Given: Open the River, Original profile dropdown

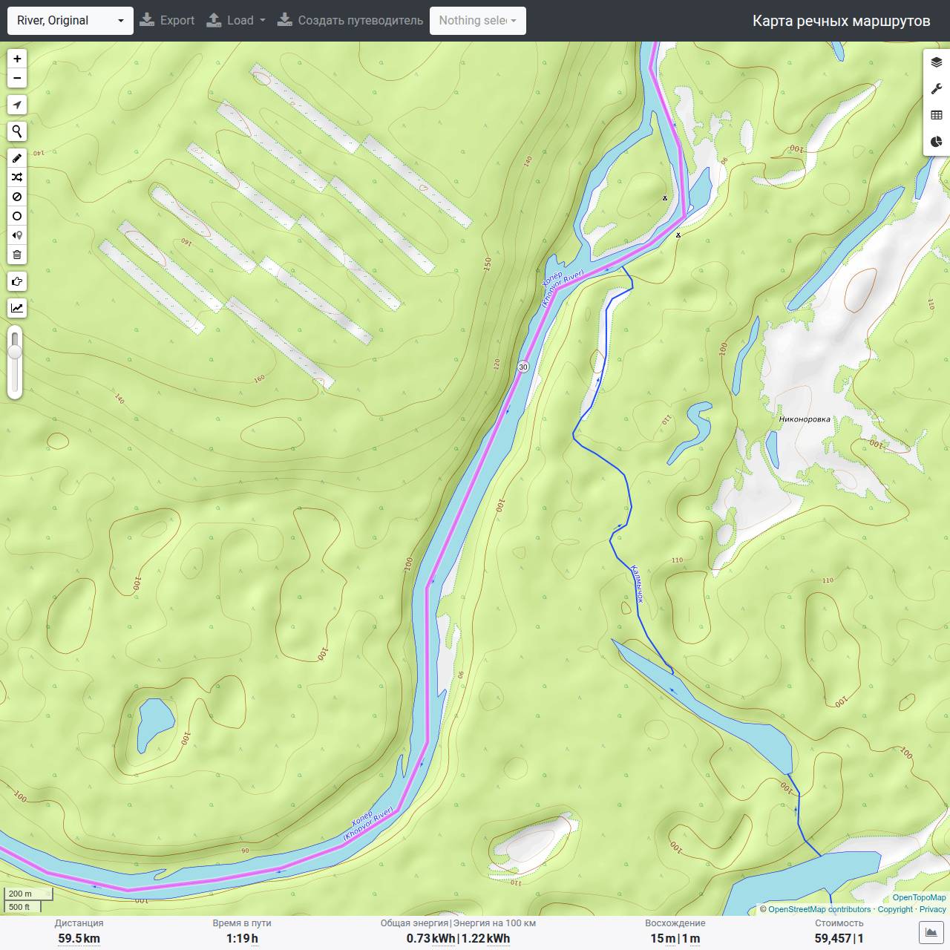Looking at the screenshot, I should [71, 21].
